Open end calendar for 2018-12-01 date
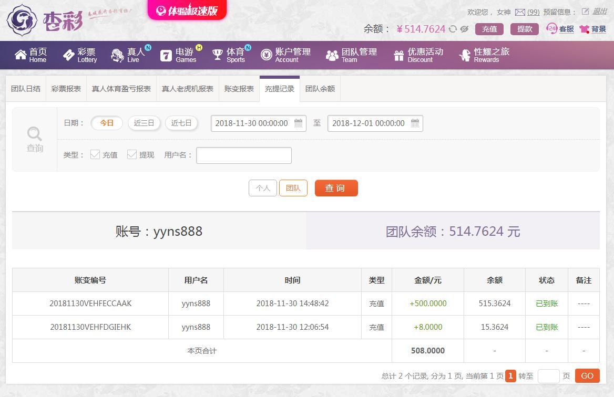The image size is (614, 397). coord(415,123)
